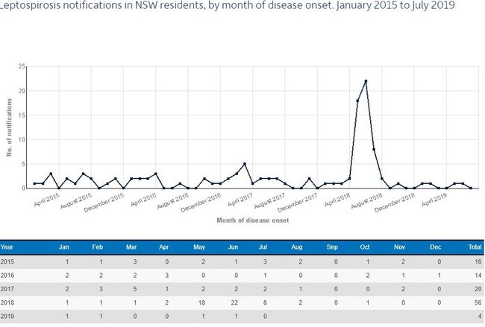Click the 'December 2016' x-axis label
485x327 pixels.
[201, 203]
